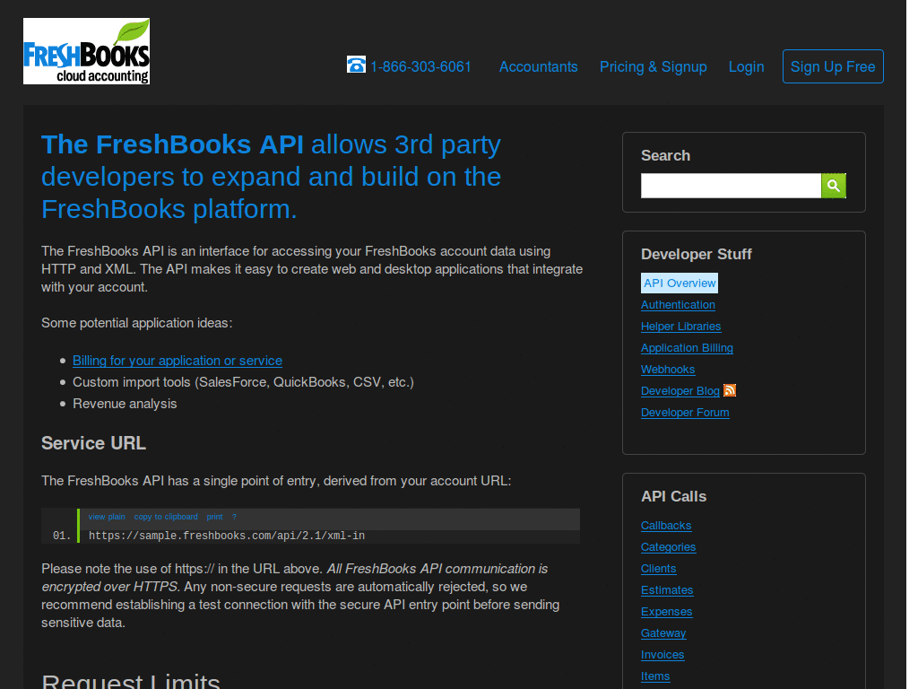Screen dimensions: 918x689
Task: Click 'copy to clipboard' on the code block
Action: 166,517
